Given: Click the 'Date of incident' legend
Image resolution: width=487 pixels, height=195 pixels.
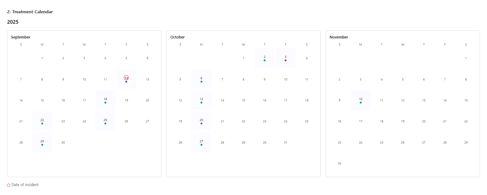Looking at the screenshot, I should [x=23, y=185].
